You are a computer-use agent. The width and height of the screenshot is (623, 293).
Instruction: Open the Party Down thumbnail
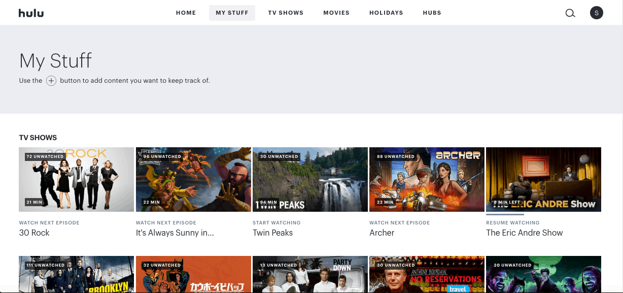click(x=310, y=274)
